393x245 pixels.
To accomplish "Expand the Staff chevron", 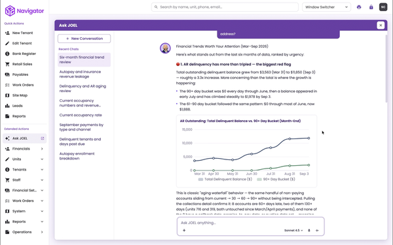I will tap(42, 180).
